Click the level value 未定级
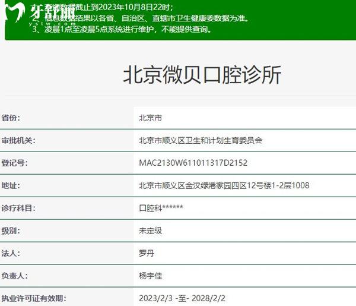 (x=150, y=231)
